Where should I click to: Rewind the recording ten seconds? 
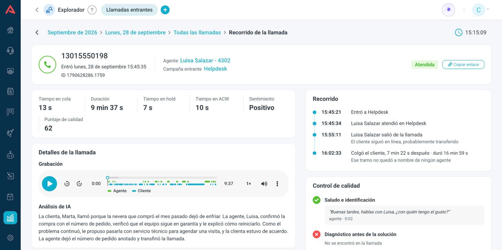point(67,184)
